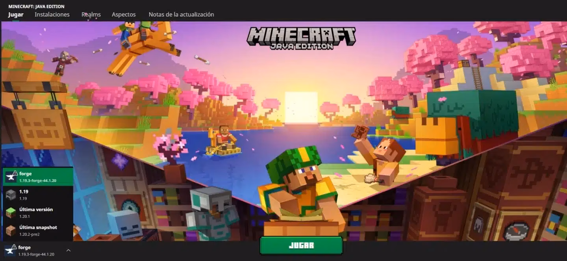
Task: Click the MINECRAFT: JAVA EDITION title text
Action: pos(36,6)
